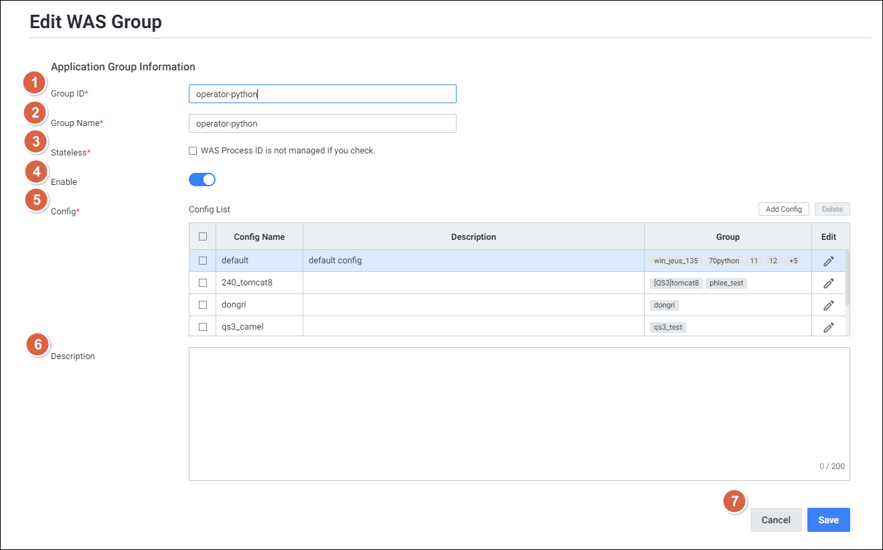Image resolution: width=883 pixels, height=550 pixels.
Task: Tick the checkbox for default config row
Action: click(x=203, y=261)
